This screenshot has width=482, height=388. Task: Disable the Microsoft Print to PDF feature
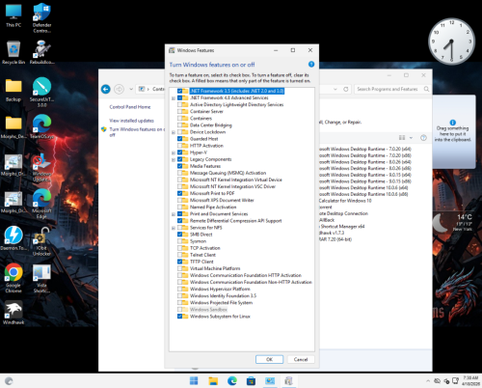point(180,193)
